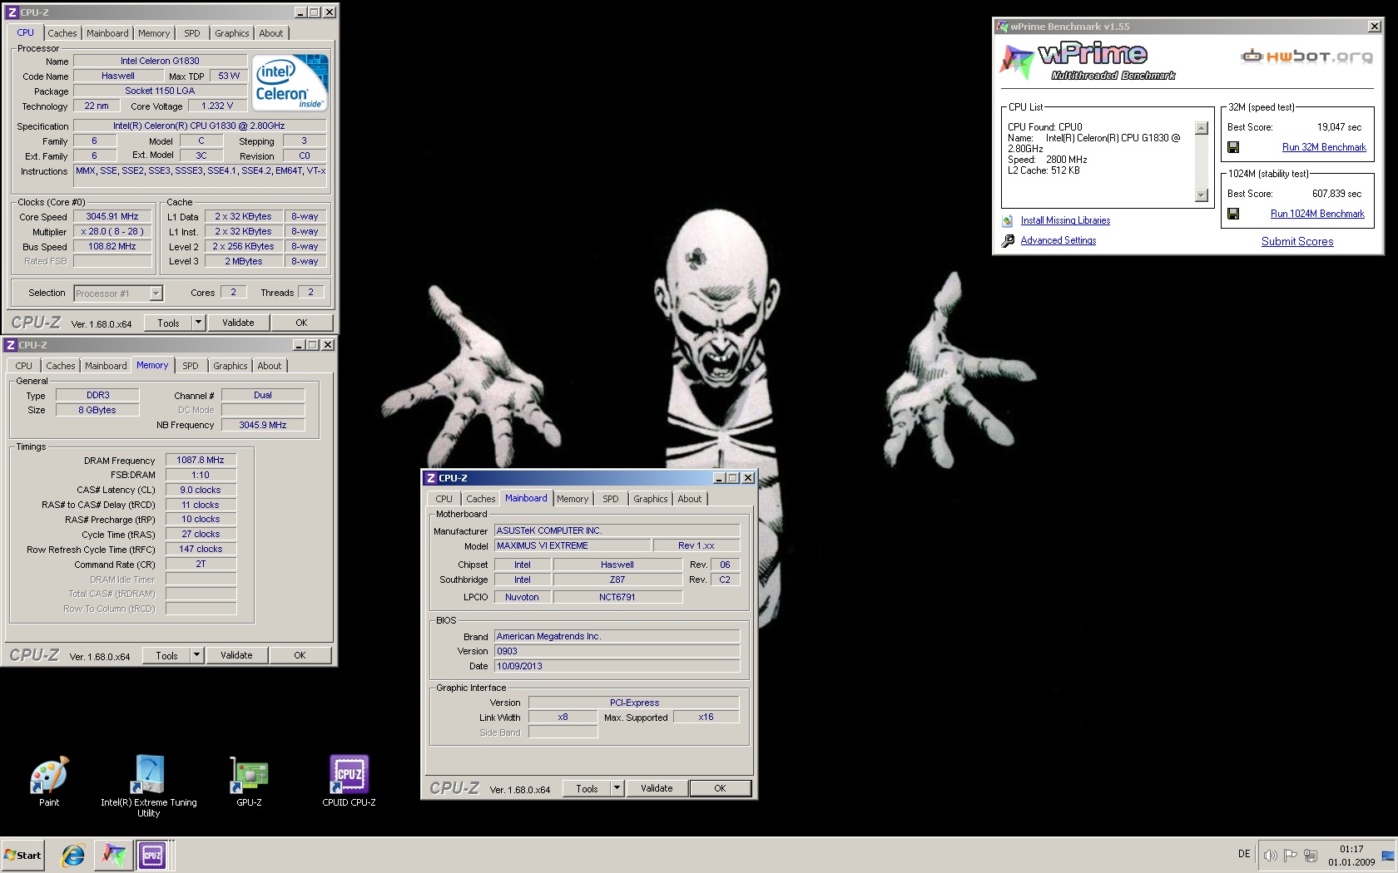Click the HWBOT.org logo

[x=1307, y=57]
